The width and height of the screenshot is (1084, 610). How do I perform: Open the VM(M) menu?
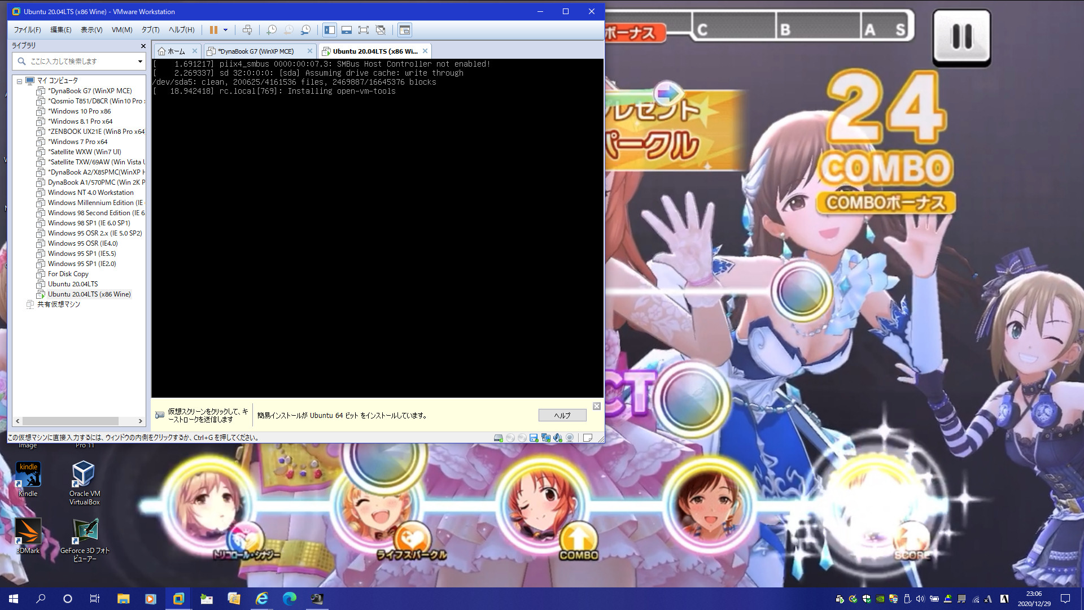122,30
